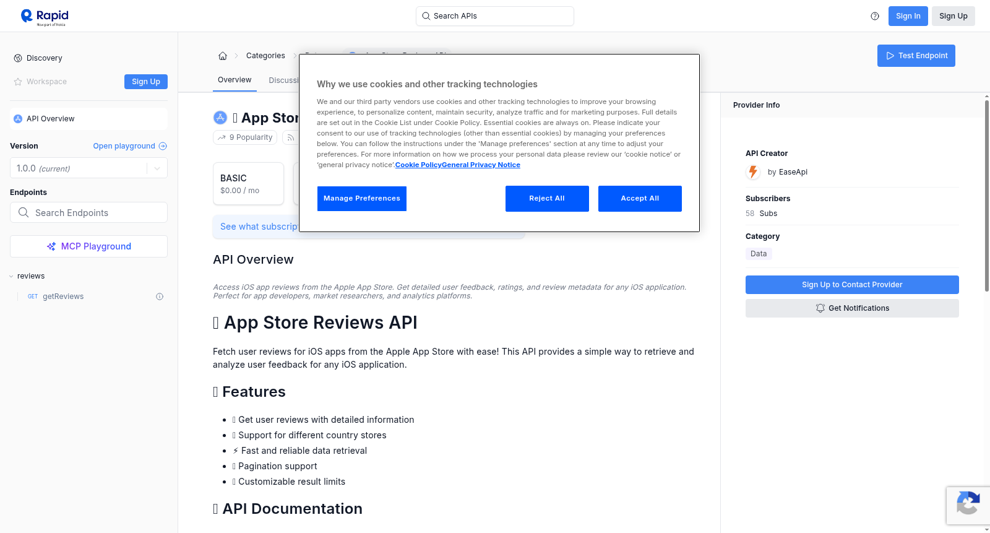This screenshot has width=990, height=533.
Task: Click the Open playground arrow icon
Action: tap(163, 146)
